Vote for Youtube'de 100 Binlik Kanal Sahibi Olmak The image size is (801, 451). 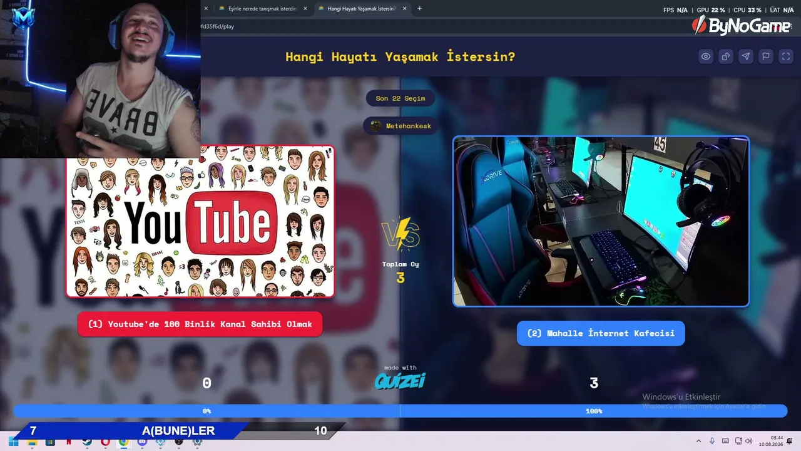pyautogui.click(x=200, y=324)
